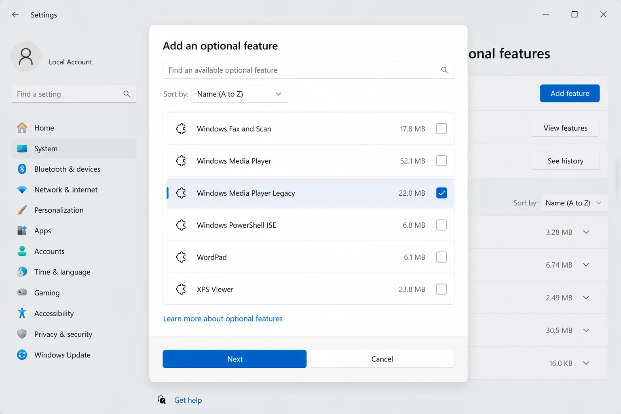Click the Apps icon in sidebar
The width and height of the screenshot is (621, 414).
22,230
